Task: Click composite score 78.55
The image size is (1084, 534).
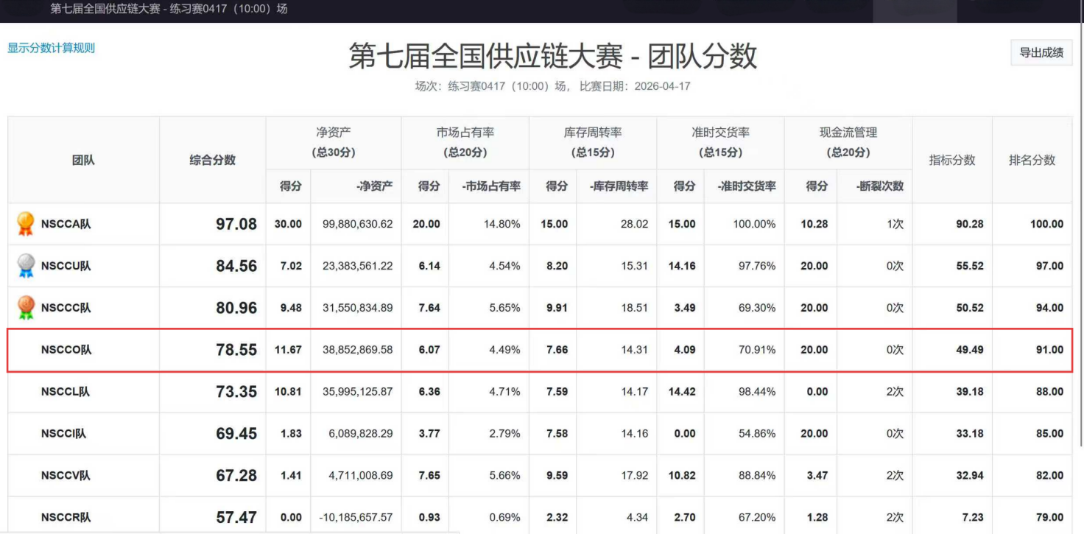Action: click(236, 350)
